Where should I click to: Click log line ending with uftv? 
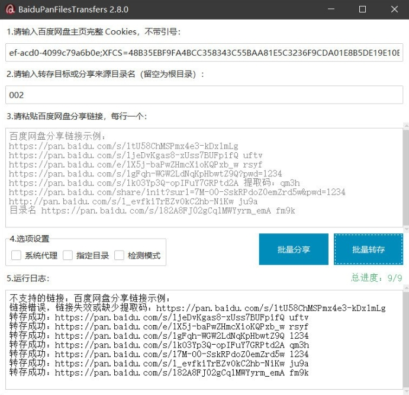(x=159, y=317)
